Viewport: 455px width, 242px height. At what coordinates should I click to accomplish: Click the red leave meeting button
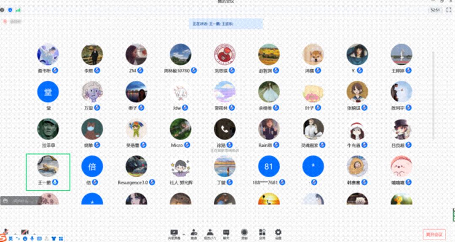click(434, 234)
